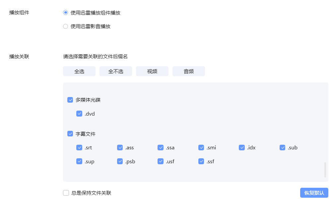Screen dimensions: 333x203
Task: Uncheck the .sub checkbox
Action: click(283, 147)
